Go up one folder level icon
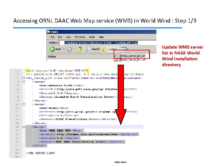 point(80,49)
